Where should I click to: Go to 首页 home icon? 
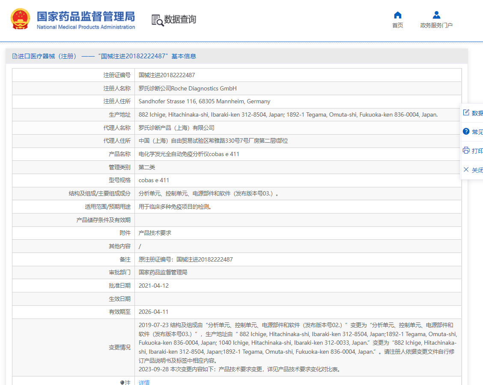398,15
